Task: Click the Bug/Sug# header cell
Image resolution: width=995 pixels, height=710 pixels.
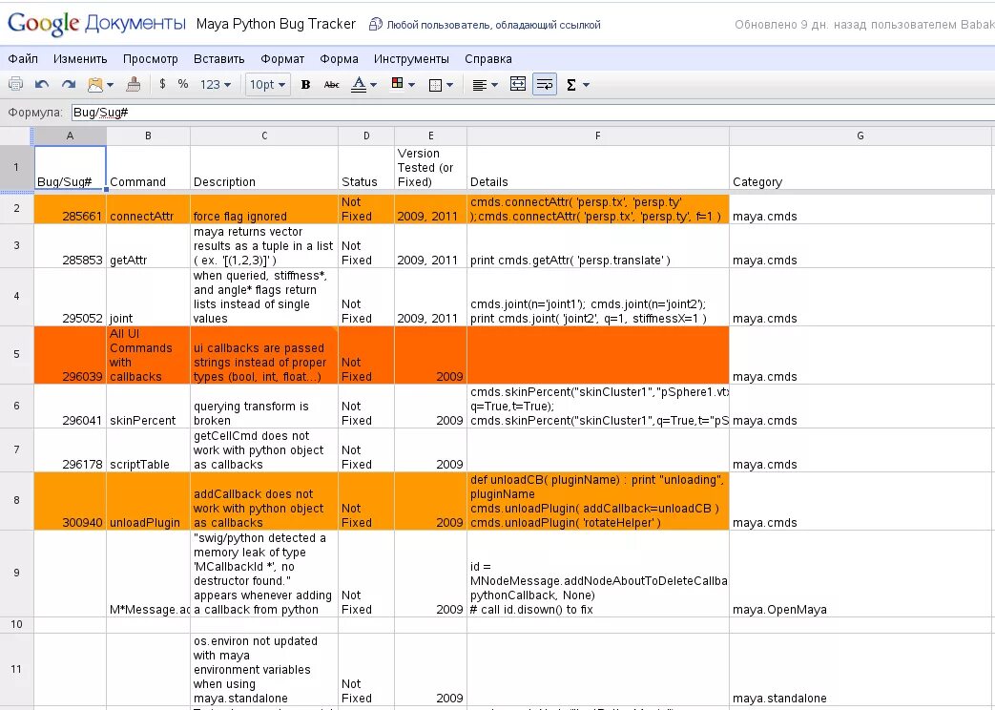Action: click(70, 168)
